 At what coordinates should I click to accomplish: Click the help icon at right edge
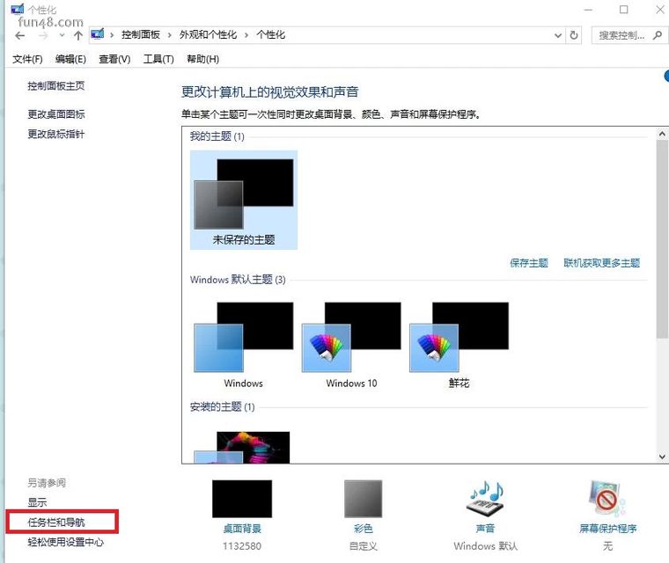tap(666, 77)
